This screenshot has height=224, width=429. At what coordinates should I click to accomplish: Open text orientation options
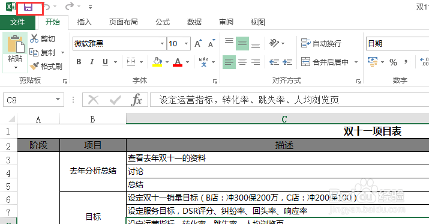pyautogui.click(x=277, y=43)
